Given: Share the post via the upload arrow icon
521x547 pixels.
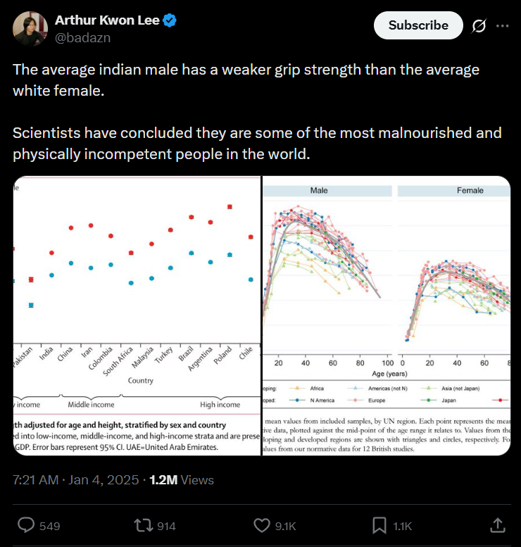Looking at the screenshot, I should coord(496,525).
